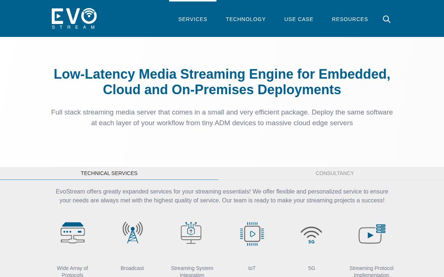This screenshot has width=444, height=277.
Task: Click the IoT label
Action: coord(252,268)
